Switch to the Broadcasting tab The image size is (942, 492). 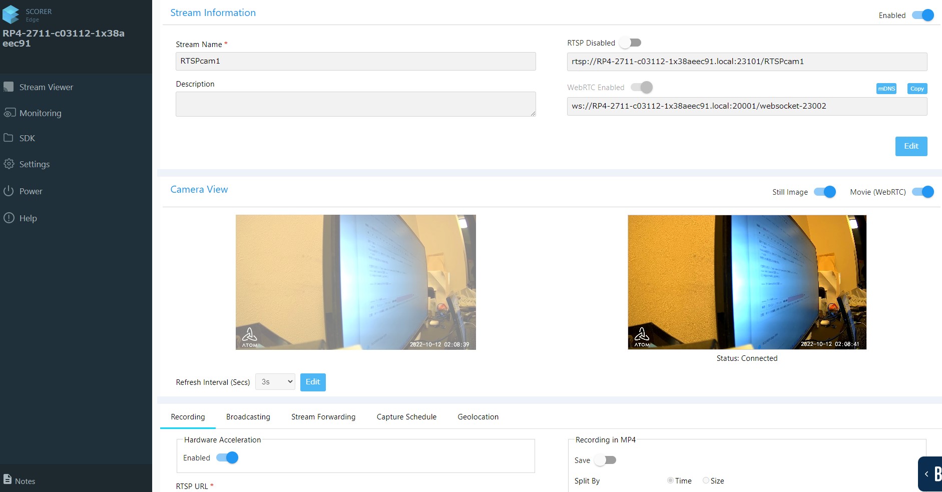248,417
